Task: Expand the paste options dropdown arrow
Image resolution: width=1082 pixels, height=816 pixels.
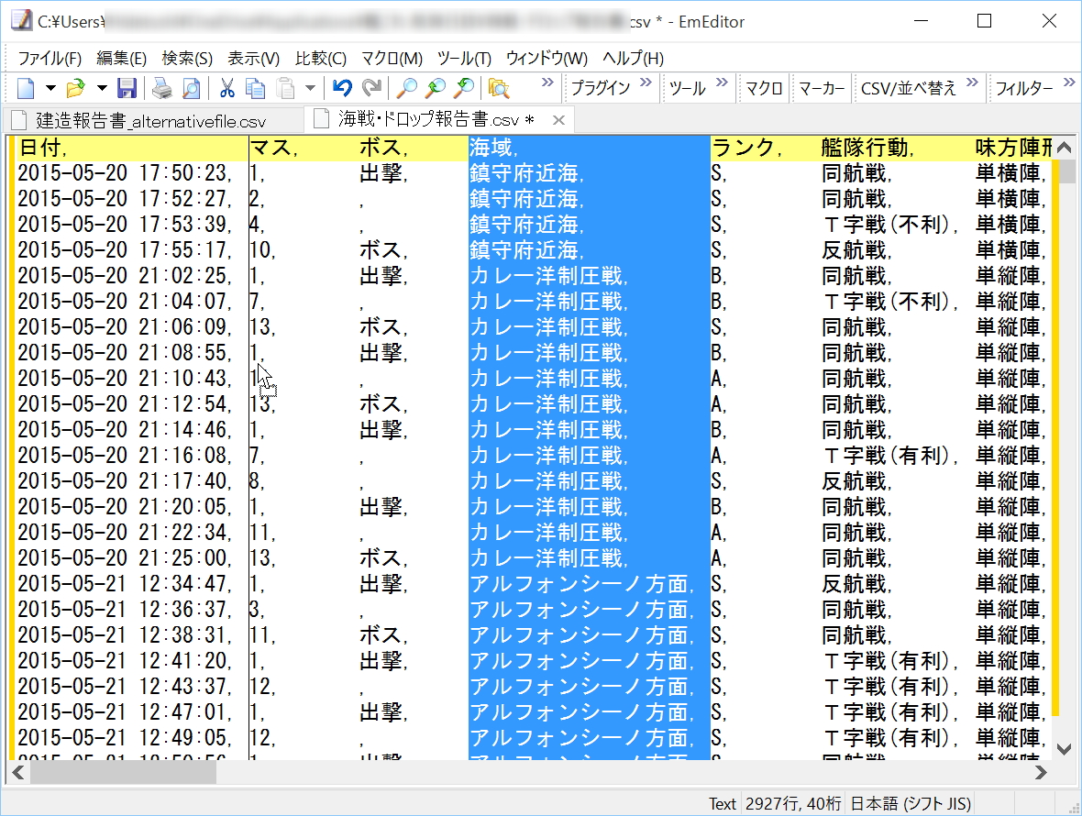Action: [310, 88]
